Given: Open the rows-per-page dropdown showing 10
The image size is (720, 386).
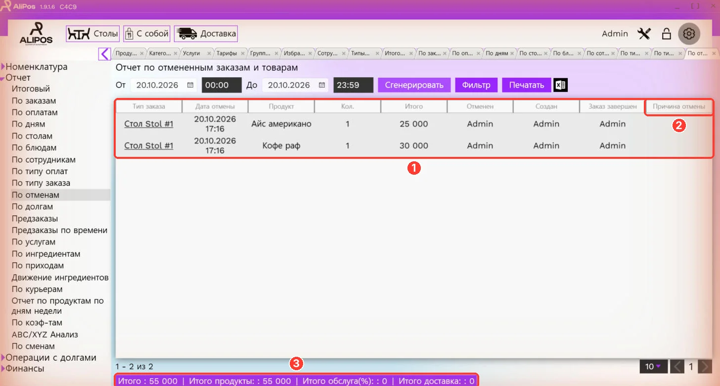Looking at the screenshot, I should click(x=653, y=367).
